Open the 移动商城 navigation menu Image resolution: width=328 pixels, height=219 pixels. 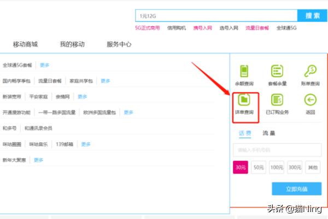[x=25, y=44]
